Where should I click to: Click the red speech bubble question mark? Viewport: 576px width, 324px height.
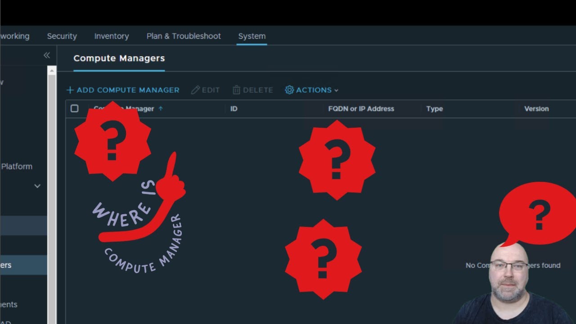tap(538, 214)
